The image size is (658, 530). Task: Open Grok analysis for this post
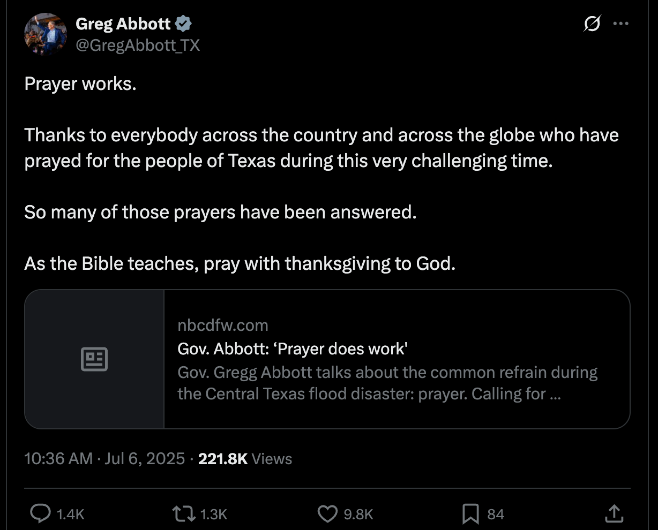pyautogui.click(x=592, y=24)
